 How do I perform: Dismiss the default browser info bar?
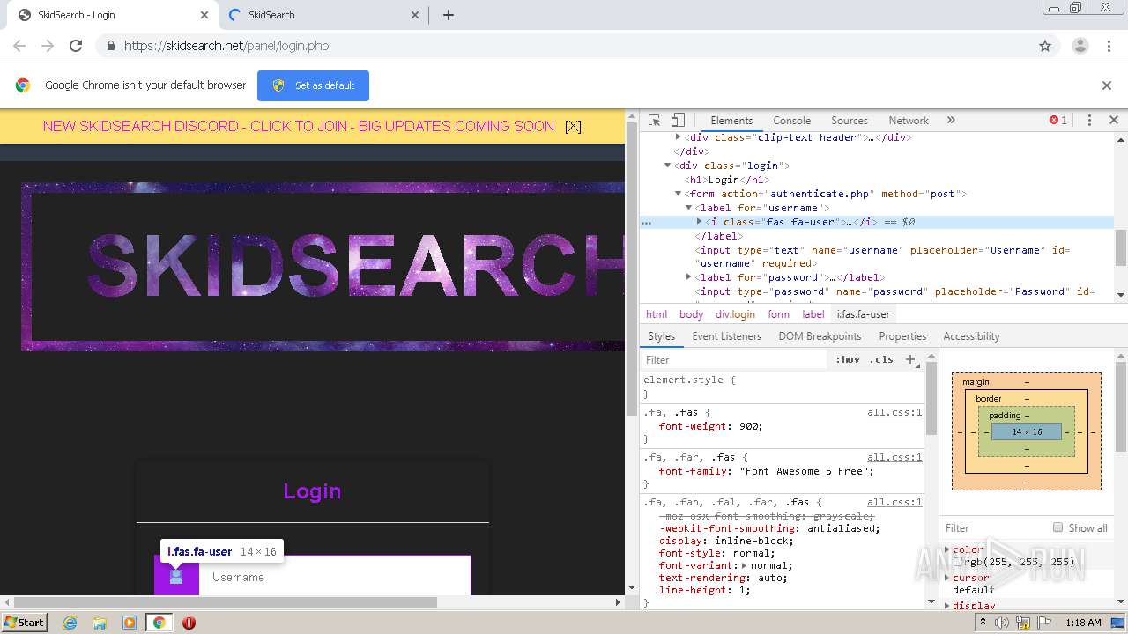point(1107,85)
